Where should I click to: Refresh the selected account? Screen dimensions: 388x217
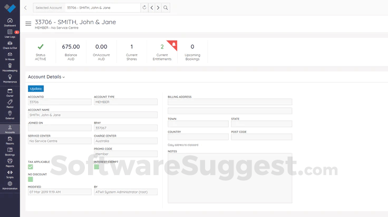tap(144, 8)
